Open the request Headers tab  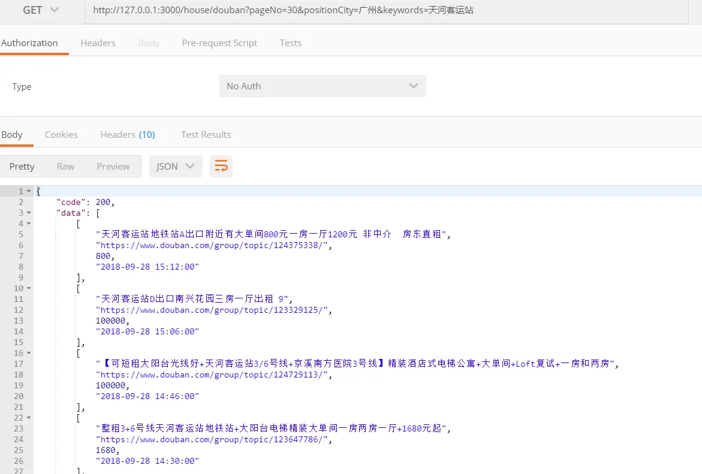tap(98, 43)
